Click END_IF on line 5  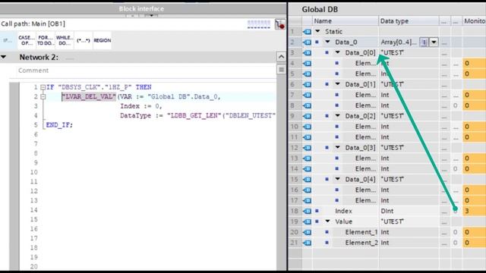point(59,125)
